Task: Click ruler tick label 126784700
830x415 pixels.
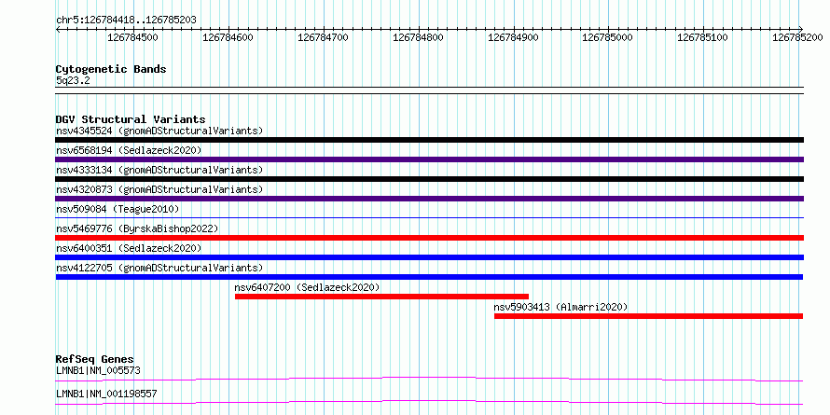Action: (x=323, y=37)
